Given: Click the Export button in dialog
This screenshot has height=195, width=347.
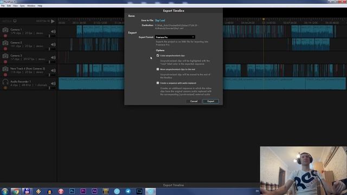Looking at the screenshot, I should pos(211,101).
